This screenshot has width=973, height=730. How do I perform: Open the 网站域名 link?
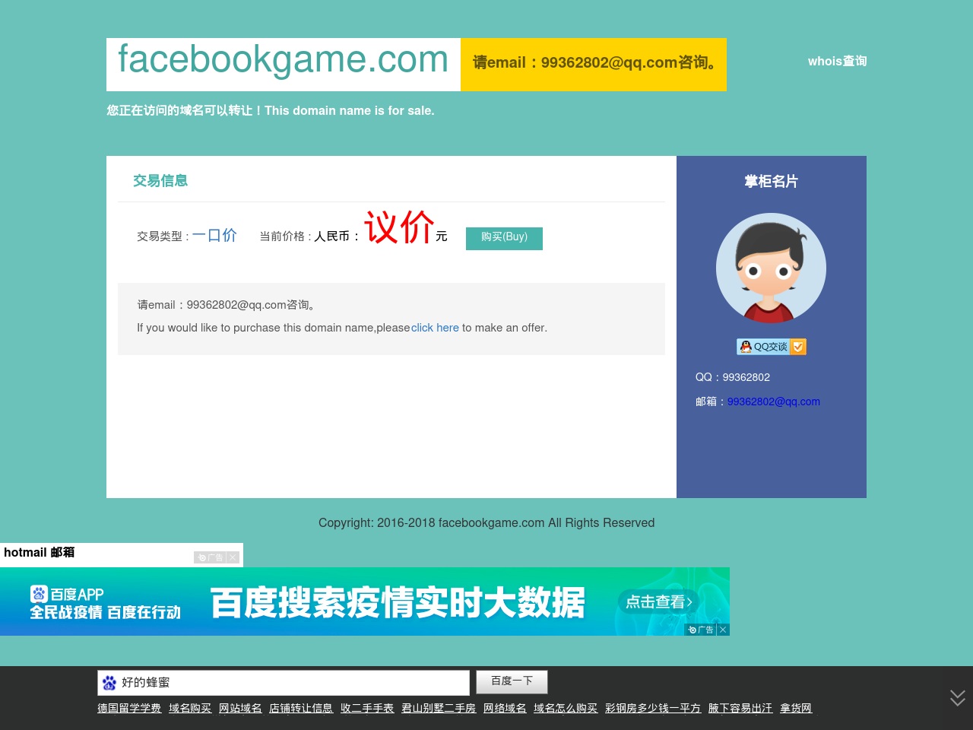(240, 708)
